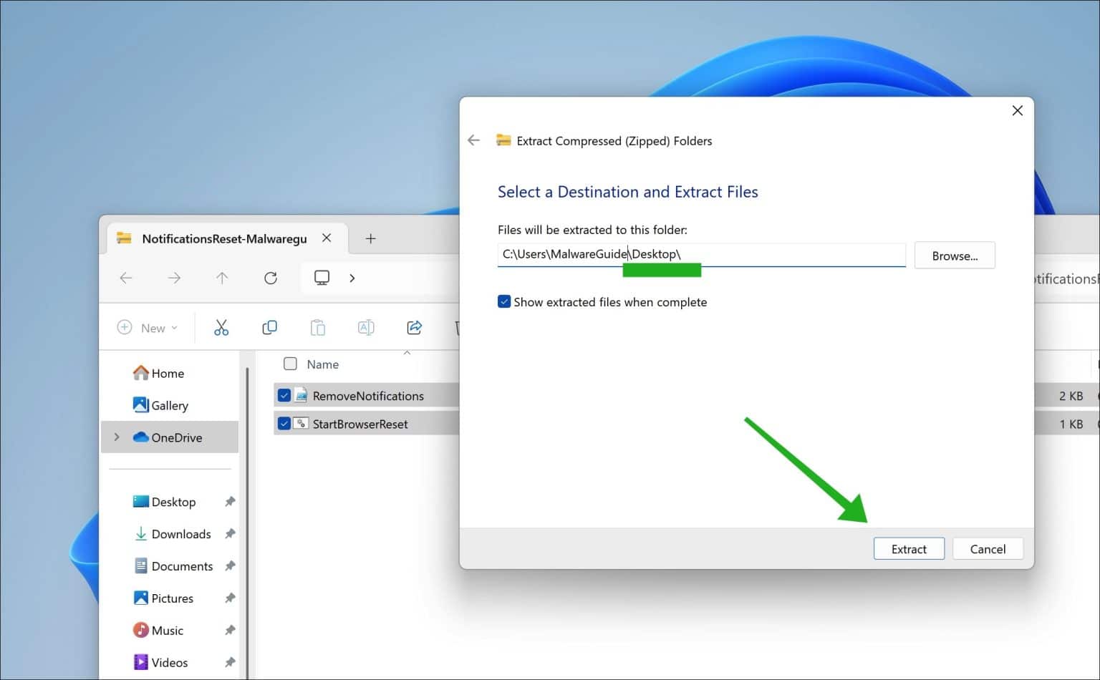Select the Cut tool in the toolbar
This screenshot has width=1100, height=680.
[221, 327]
